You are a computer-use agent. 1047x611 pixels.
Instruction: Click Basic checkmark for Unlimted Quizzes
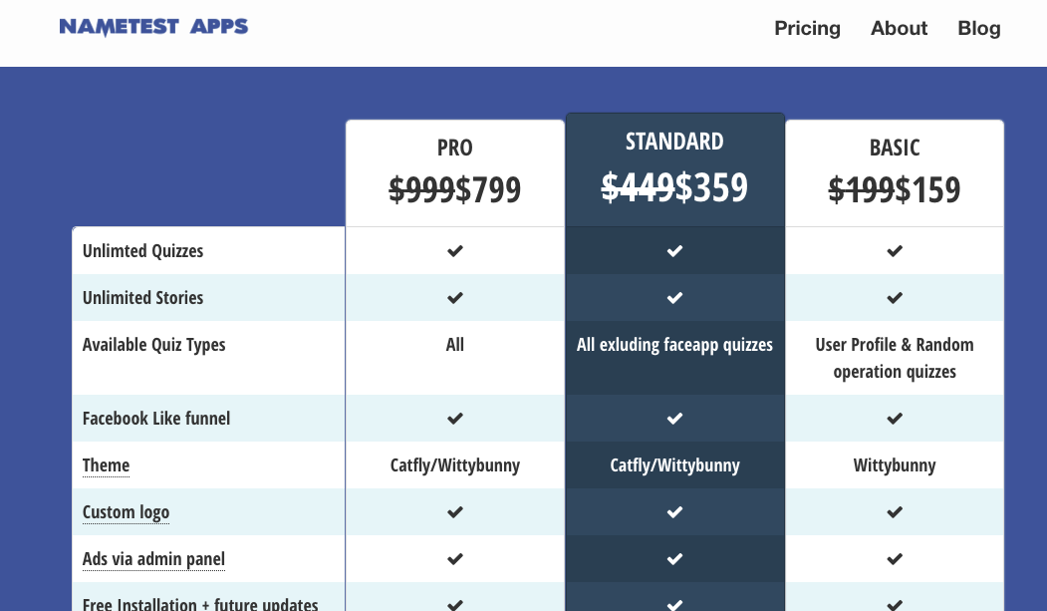(895, 251)
